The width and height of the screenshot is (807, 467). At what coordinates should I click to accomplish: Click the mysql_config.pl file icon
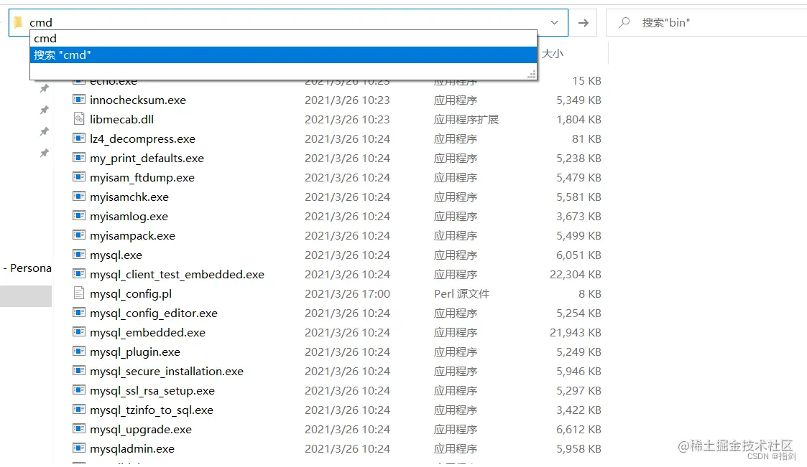pos(79,293)
